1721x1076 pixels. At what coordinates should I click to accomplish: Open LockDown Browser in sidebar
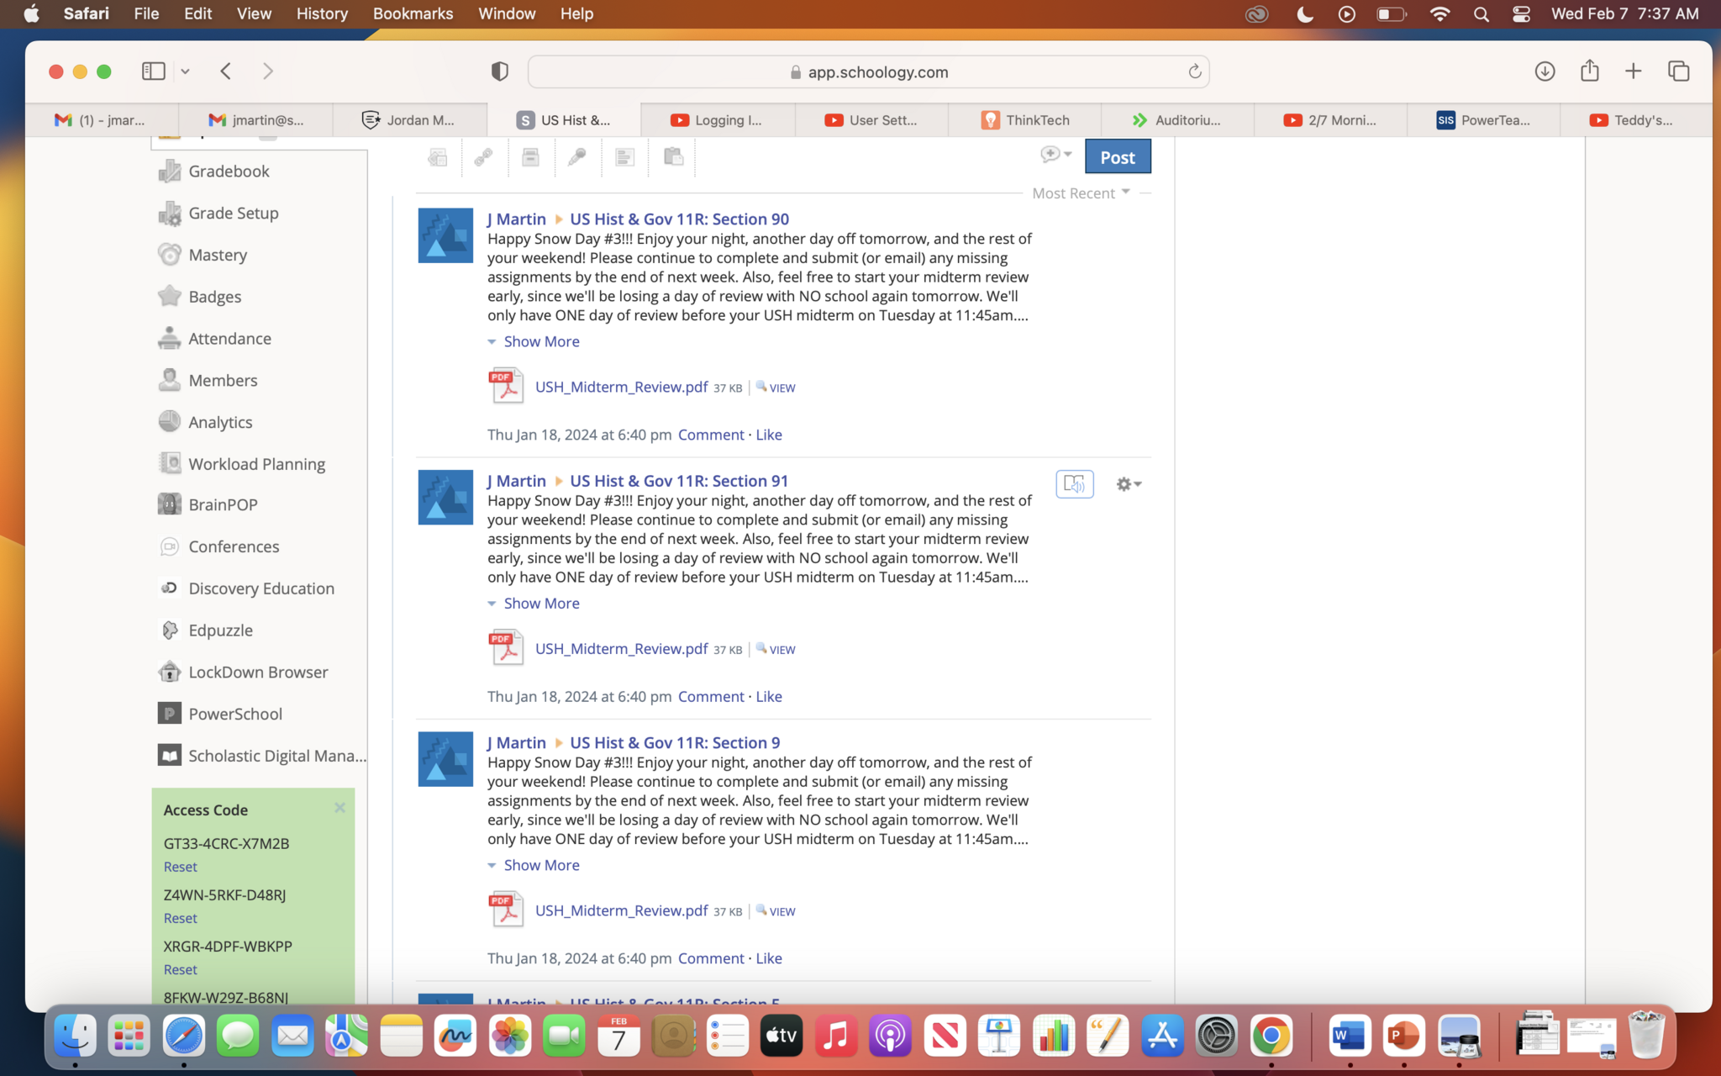click(258, 672)
